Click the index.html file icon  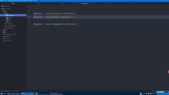pos(4,36)
